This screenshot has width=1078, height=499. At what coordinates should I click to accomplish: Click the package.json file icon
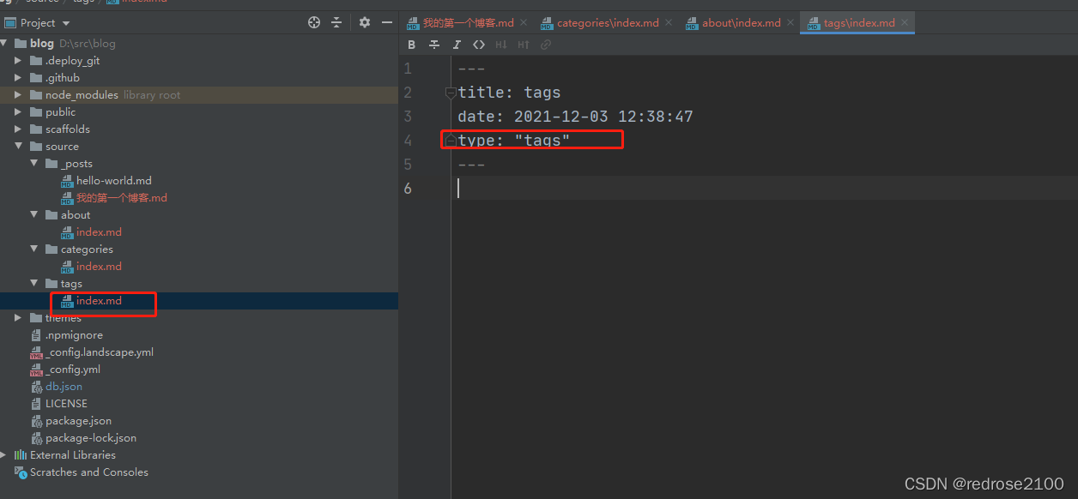36,421
